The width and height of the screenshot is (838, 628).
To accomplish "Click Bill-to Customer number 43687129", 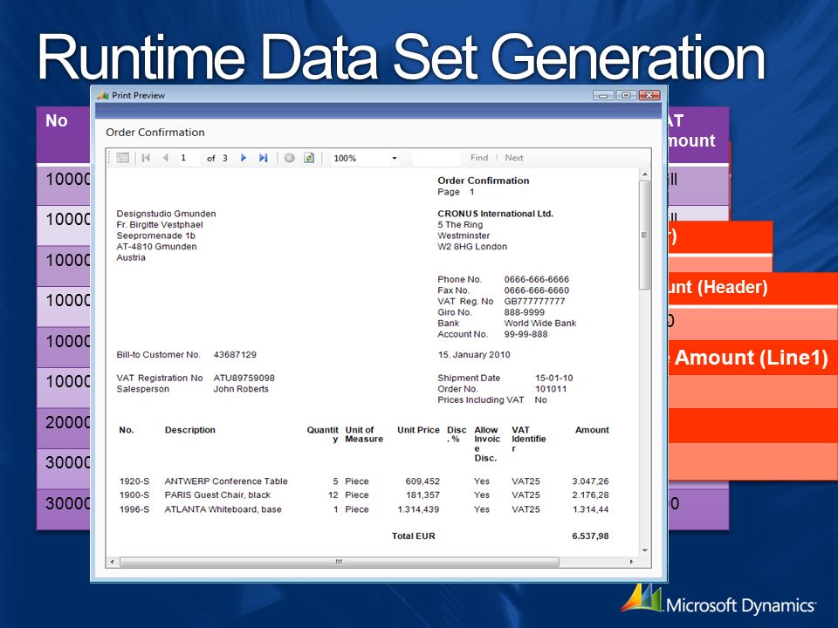I will tap(235, 355).
